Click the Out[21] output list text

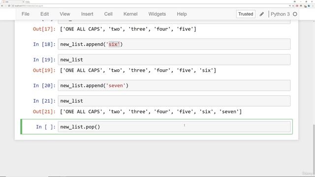pyautogui.click(x=151, y=112)
